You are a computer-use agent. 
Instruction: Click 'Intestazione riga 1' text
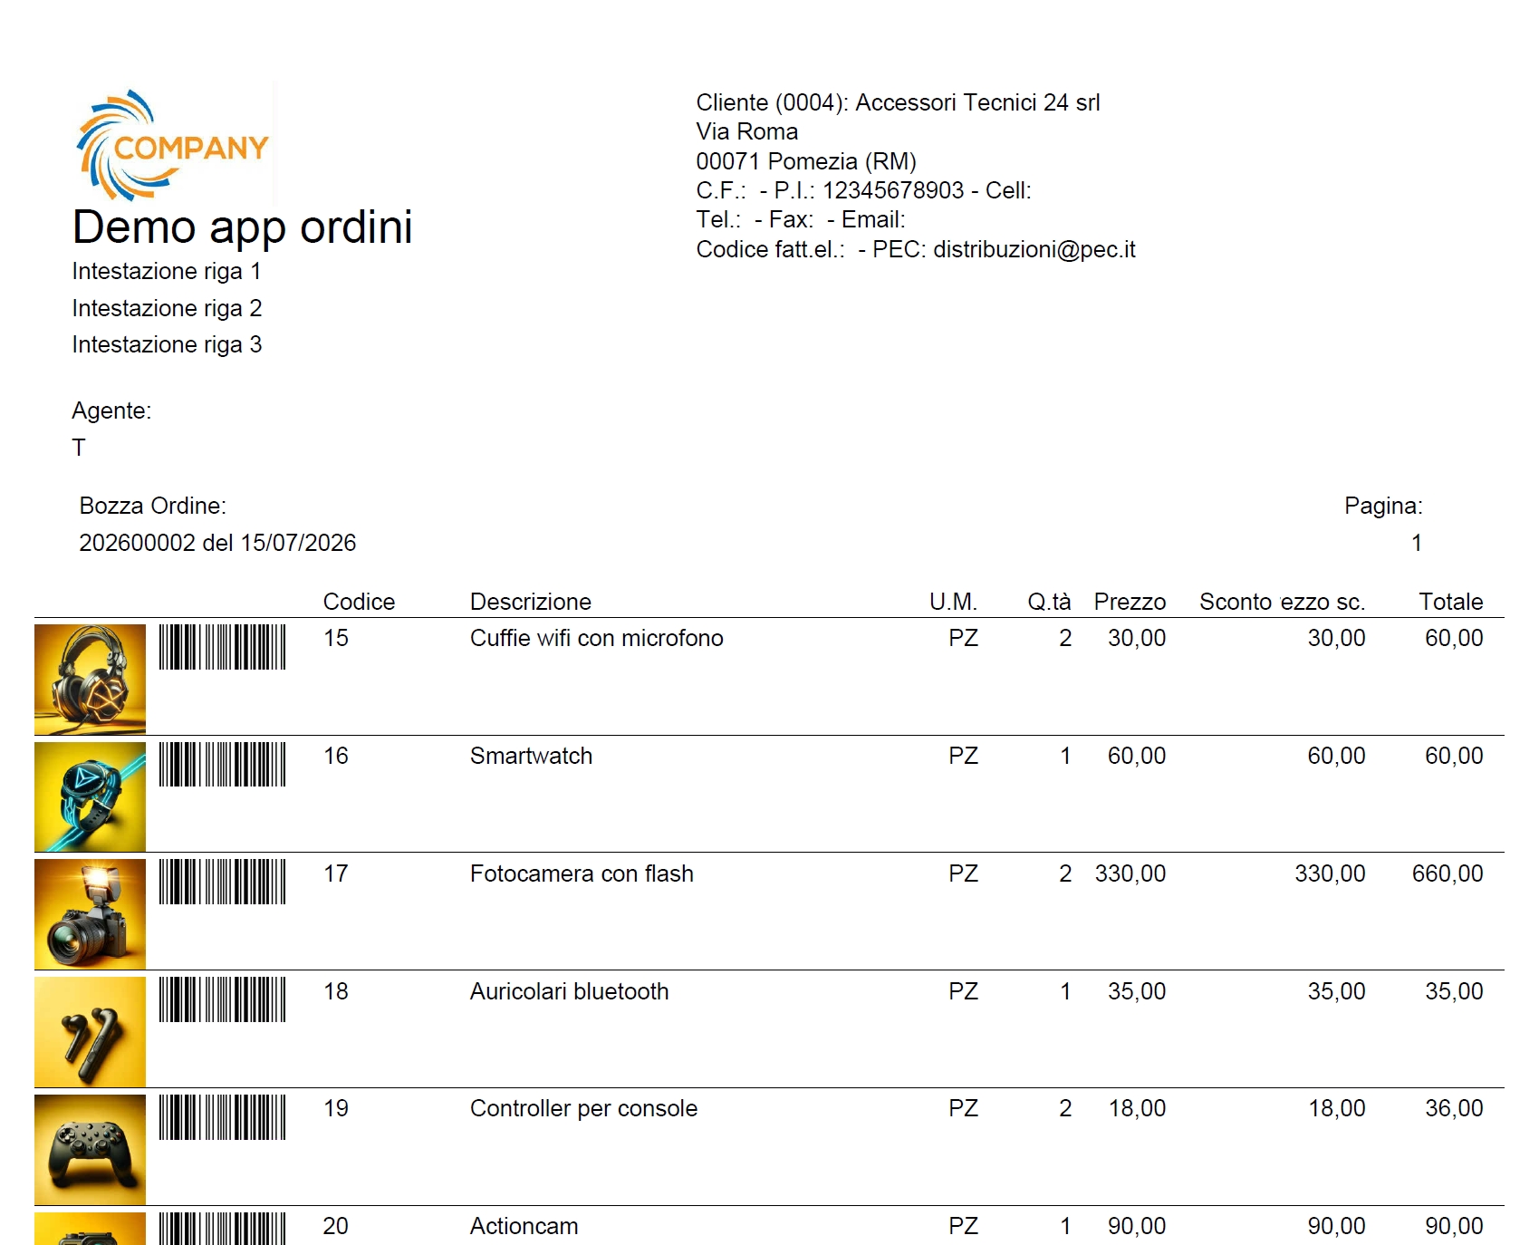click(167, 272)
